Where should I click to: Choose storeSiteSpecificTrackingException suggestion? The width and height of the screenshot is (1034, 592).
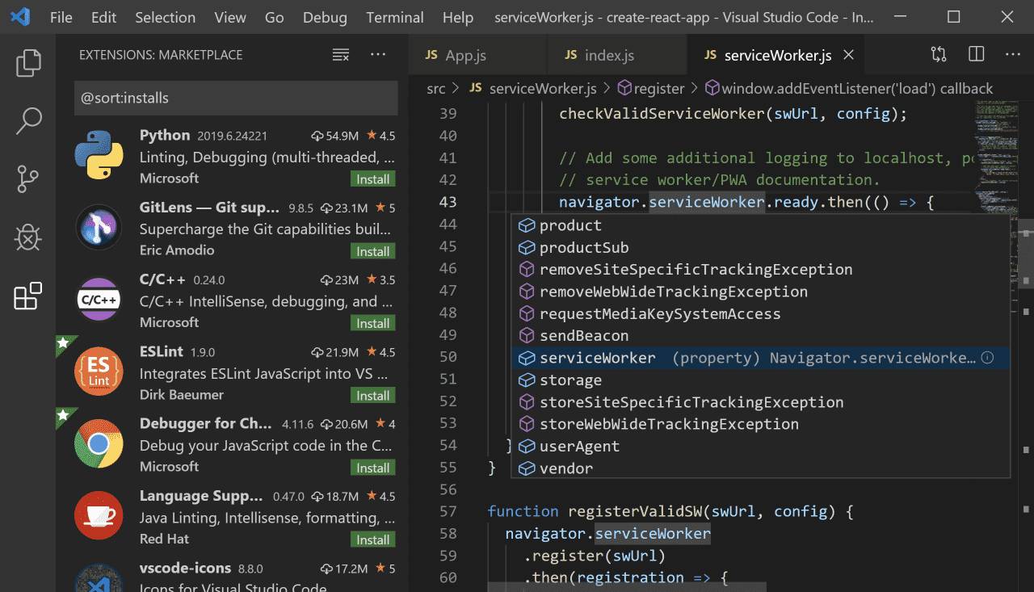pos(760,402)
